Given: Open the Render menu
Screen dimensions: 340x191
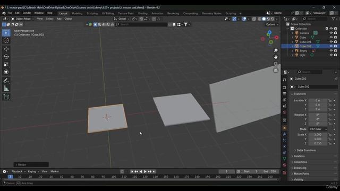Looking at the screenshot, I should pos(27,13).
